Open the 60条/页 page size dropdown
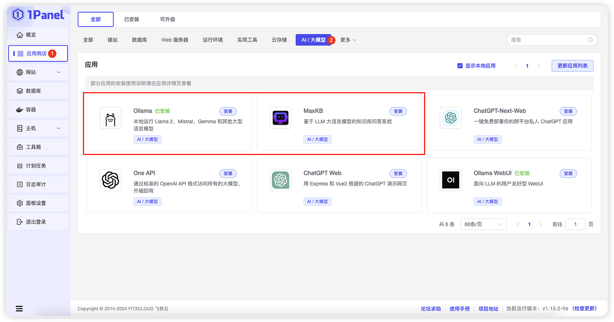The height and width of the screenshot is (322, 614). pos(483,224)
